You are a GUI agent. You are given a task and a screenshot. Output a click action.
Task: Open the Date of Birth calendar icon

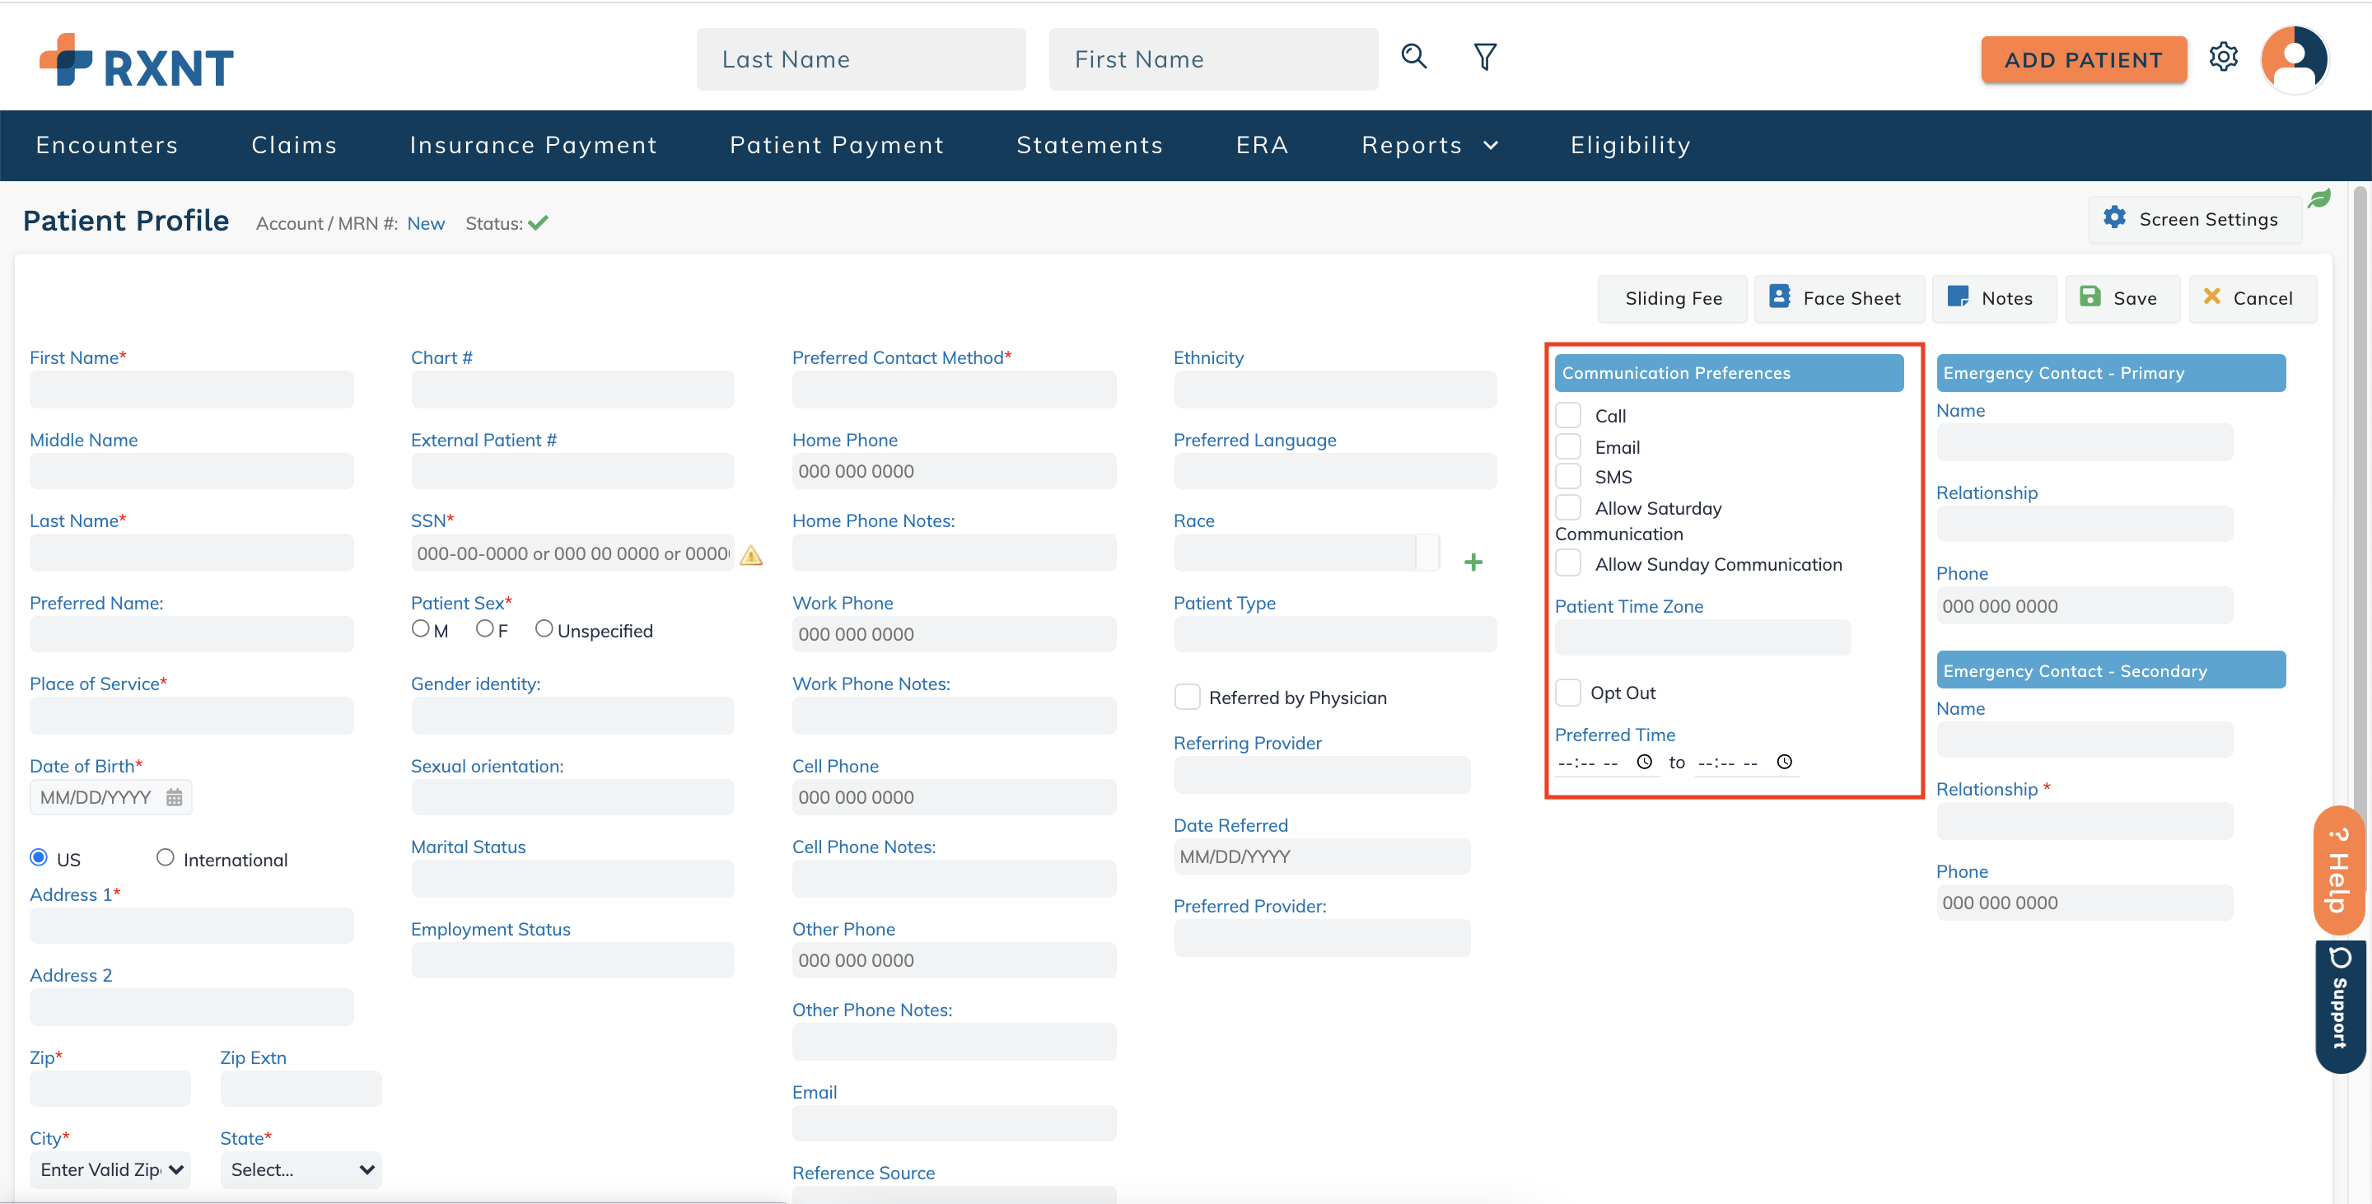(174, 797)
